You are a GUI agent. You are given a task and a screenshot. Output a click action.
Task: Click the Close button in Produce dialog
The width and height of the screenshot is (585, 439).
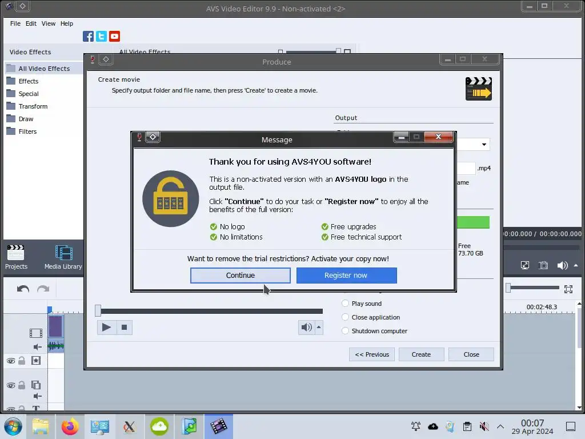tap(471, 354)
